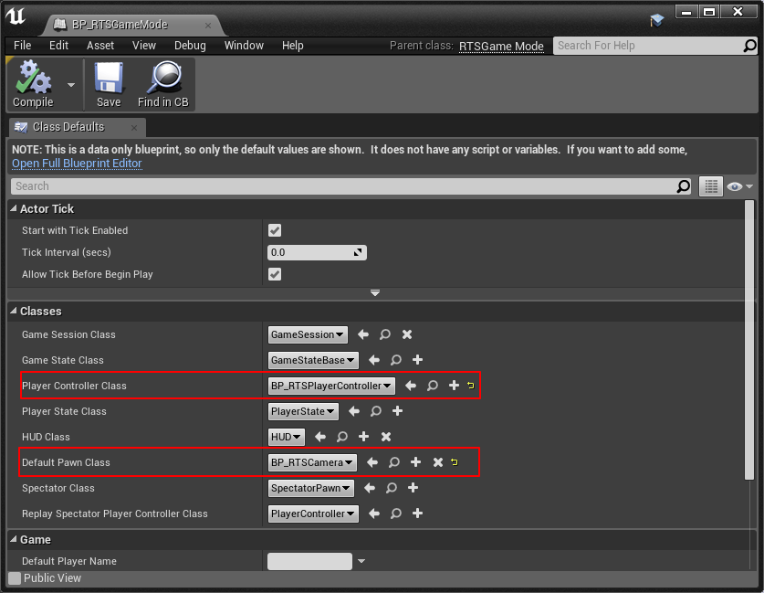The height and width of the screenshot is (593, 764).
Task: Open GameSession class dropdown
Action: 308,334
